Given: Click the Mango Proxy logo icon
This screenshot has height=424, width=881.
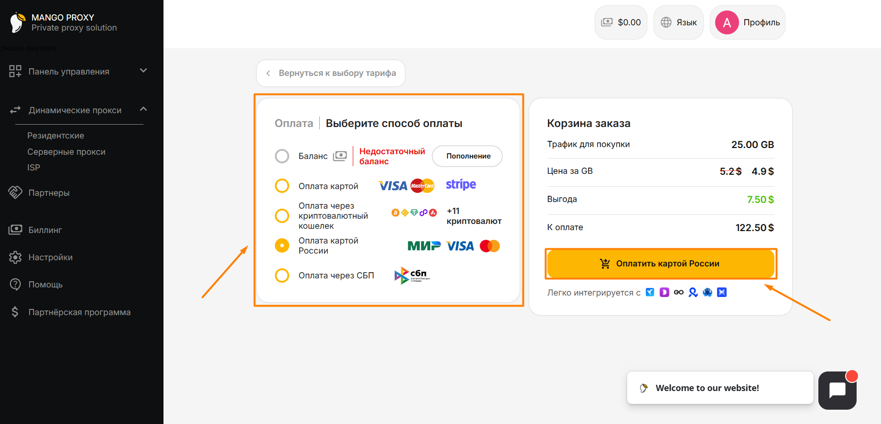Looking at the screenshot, I should 18,22.
